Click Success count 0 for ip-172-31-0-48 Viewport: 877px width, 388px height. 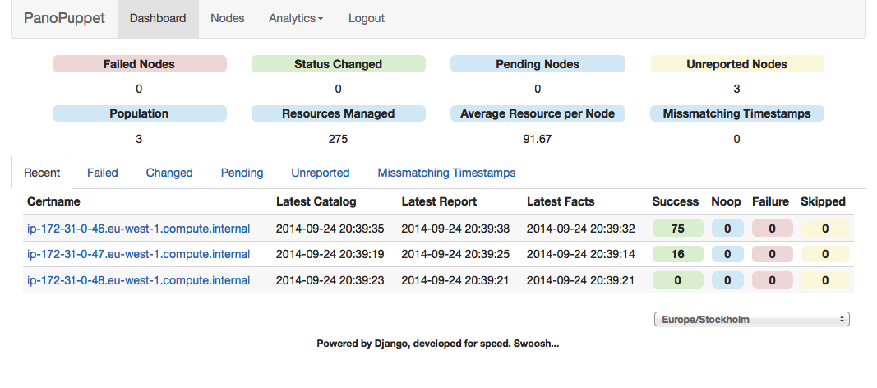click(678, 280)
